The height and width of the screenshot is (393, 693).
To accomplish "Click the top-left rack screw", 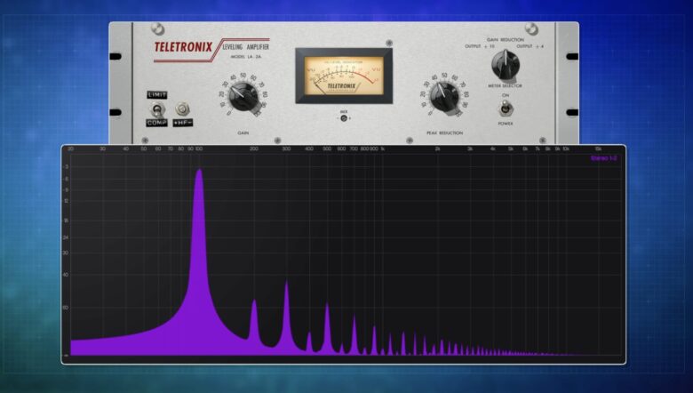I will pos(158,29).
